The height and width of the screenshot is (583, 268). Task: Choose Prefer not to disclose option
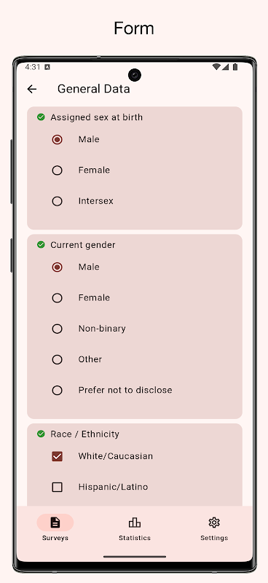click(57, 391)
